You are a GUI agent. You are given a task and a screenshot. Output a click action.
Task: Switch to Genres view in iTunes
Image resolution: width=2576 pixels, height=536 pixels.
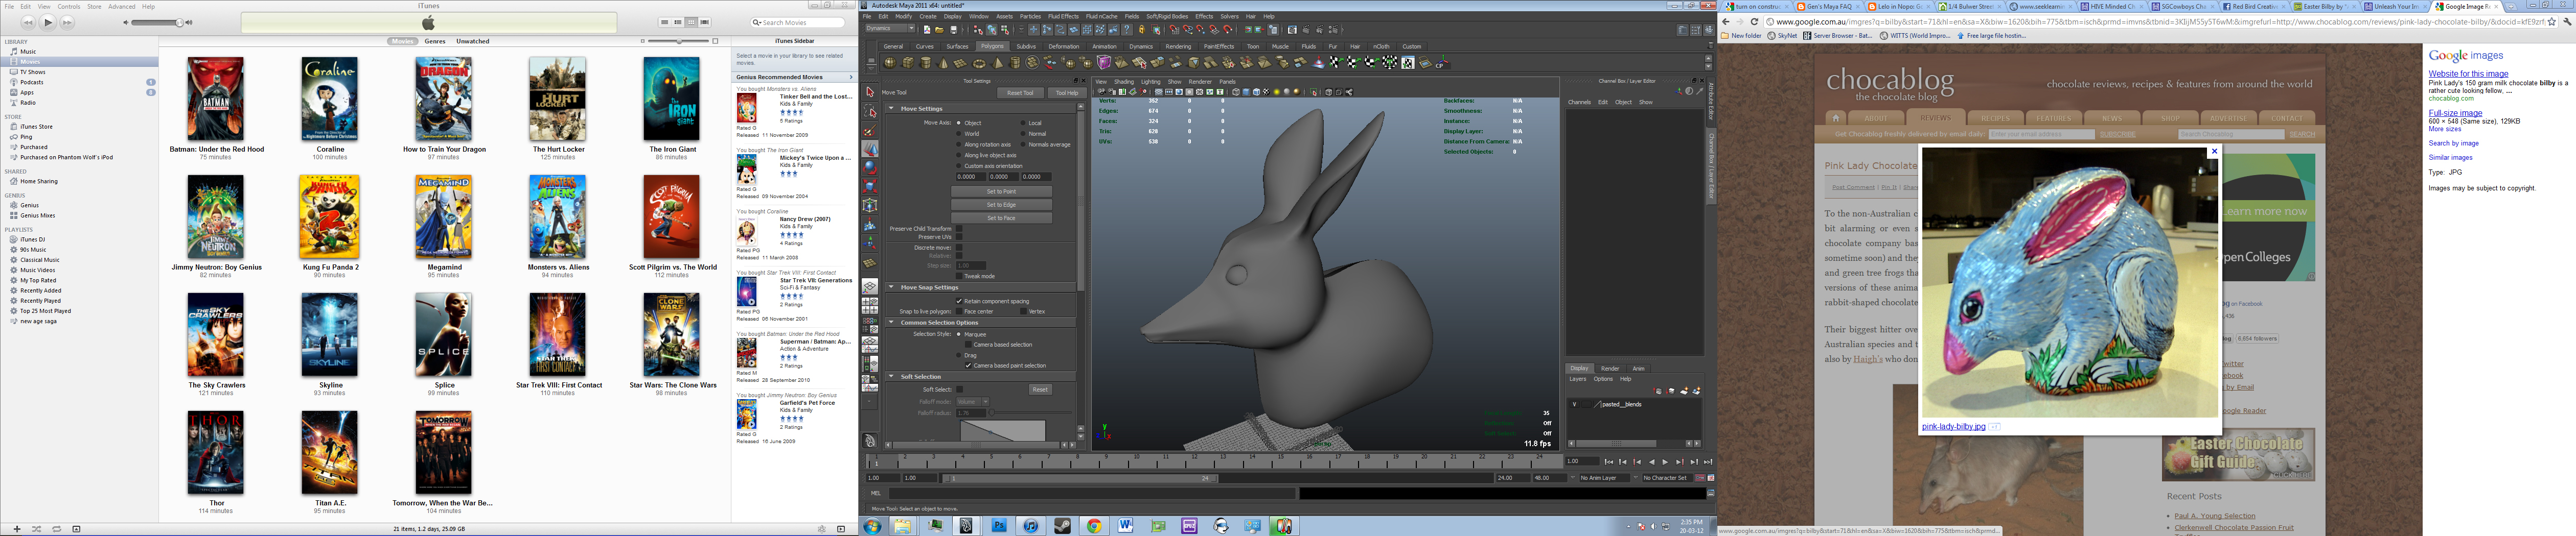pos(435,42)
